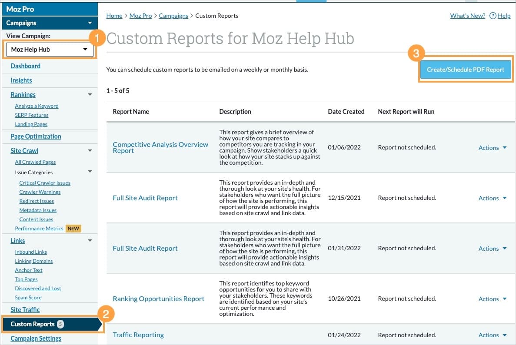516x345 pixels.
Task: Open the What's New? link
Action: (467, 16)
